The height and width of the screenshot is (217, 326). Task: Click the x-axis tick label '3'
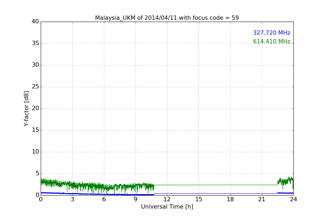(x=72, y=199)
